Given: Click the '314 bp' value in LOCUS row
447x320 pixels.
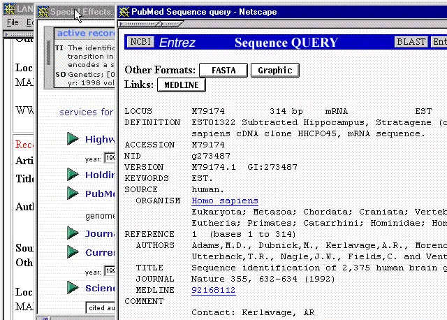Looking at the screenshot, I should 286,111.
